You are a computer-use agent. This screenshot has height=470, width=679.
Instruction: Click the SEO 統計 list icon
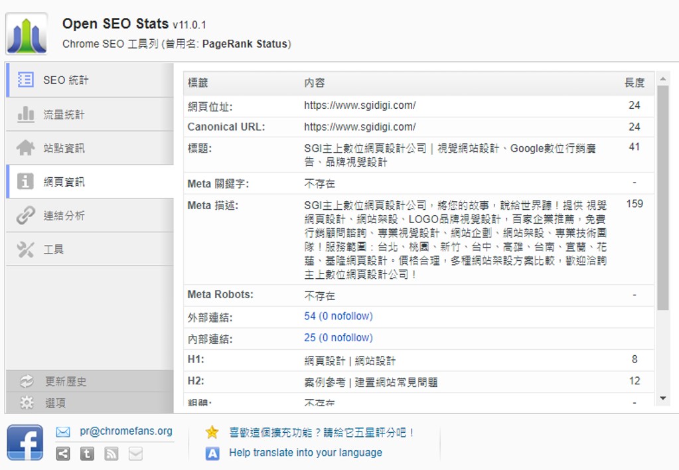tap(25, 80)
